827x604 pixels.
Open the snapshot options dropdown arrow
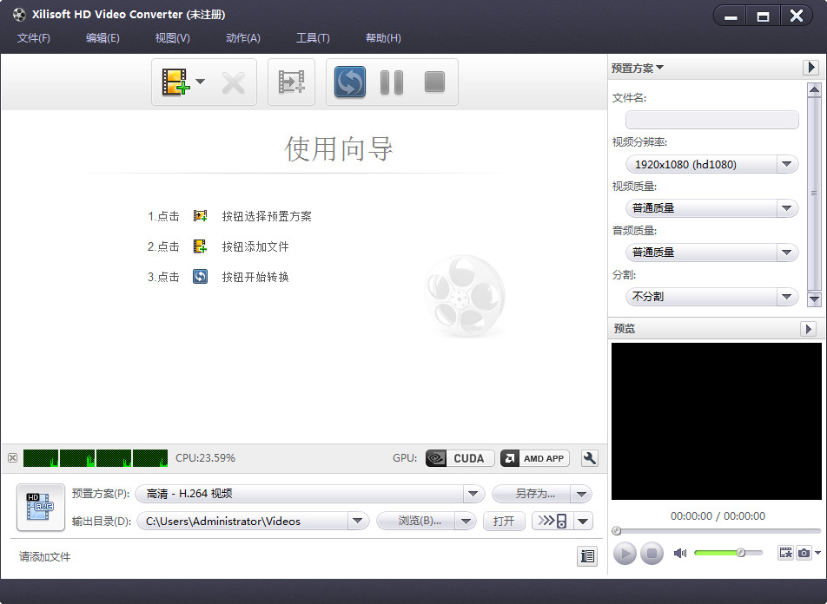[817, 553]
